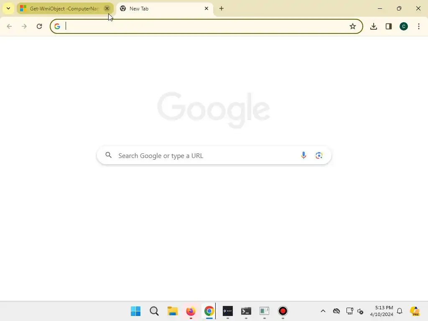Click the Google icon in address bar
428x321 pixels.
(57, 26)
